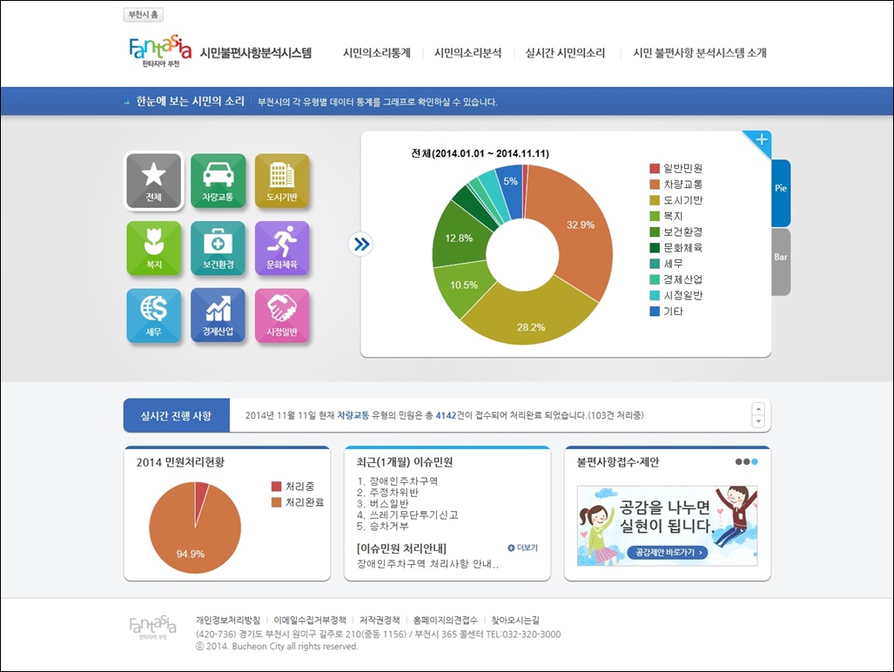This screenshot has height=672, width=894.
Task: Select the 전체 star category icon
Action: coord(154,181)
